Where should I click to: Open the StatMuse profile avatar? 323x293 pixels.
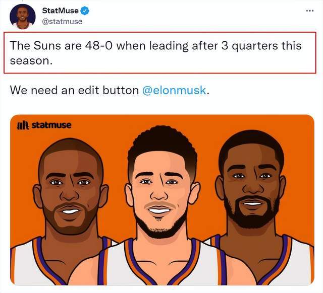22,17
